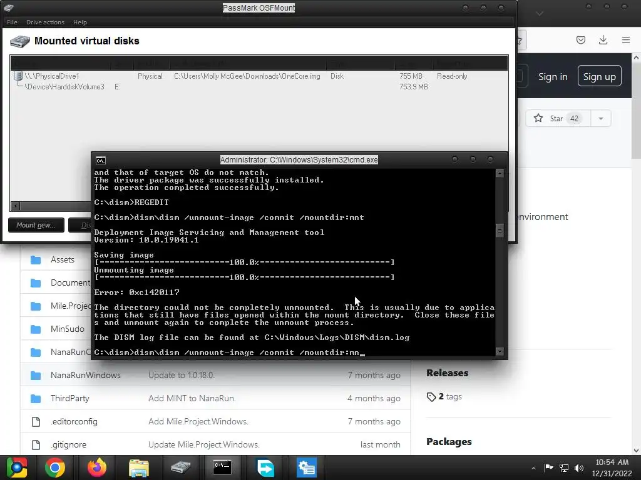Click the .editorconfig file icon
Image resolution: width=641 pixels, height=480 pixels.
click(x=36, y=422)
